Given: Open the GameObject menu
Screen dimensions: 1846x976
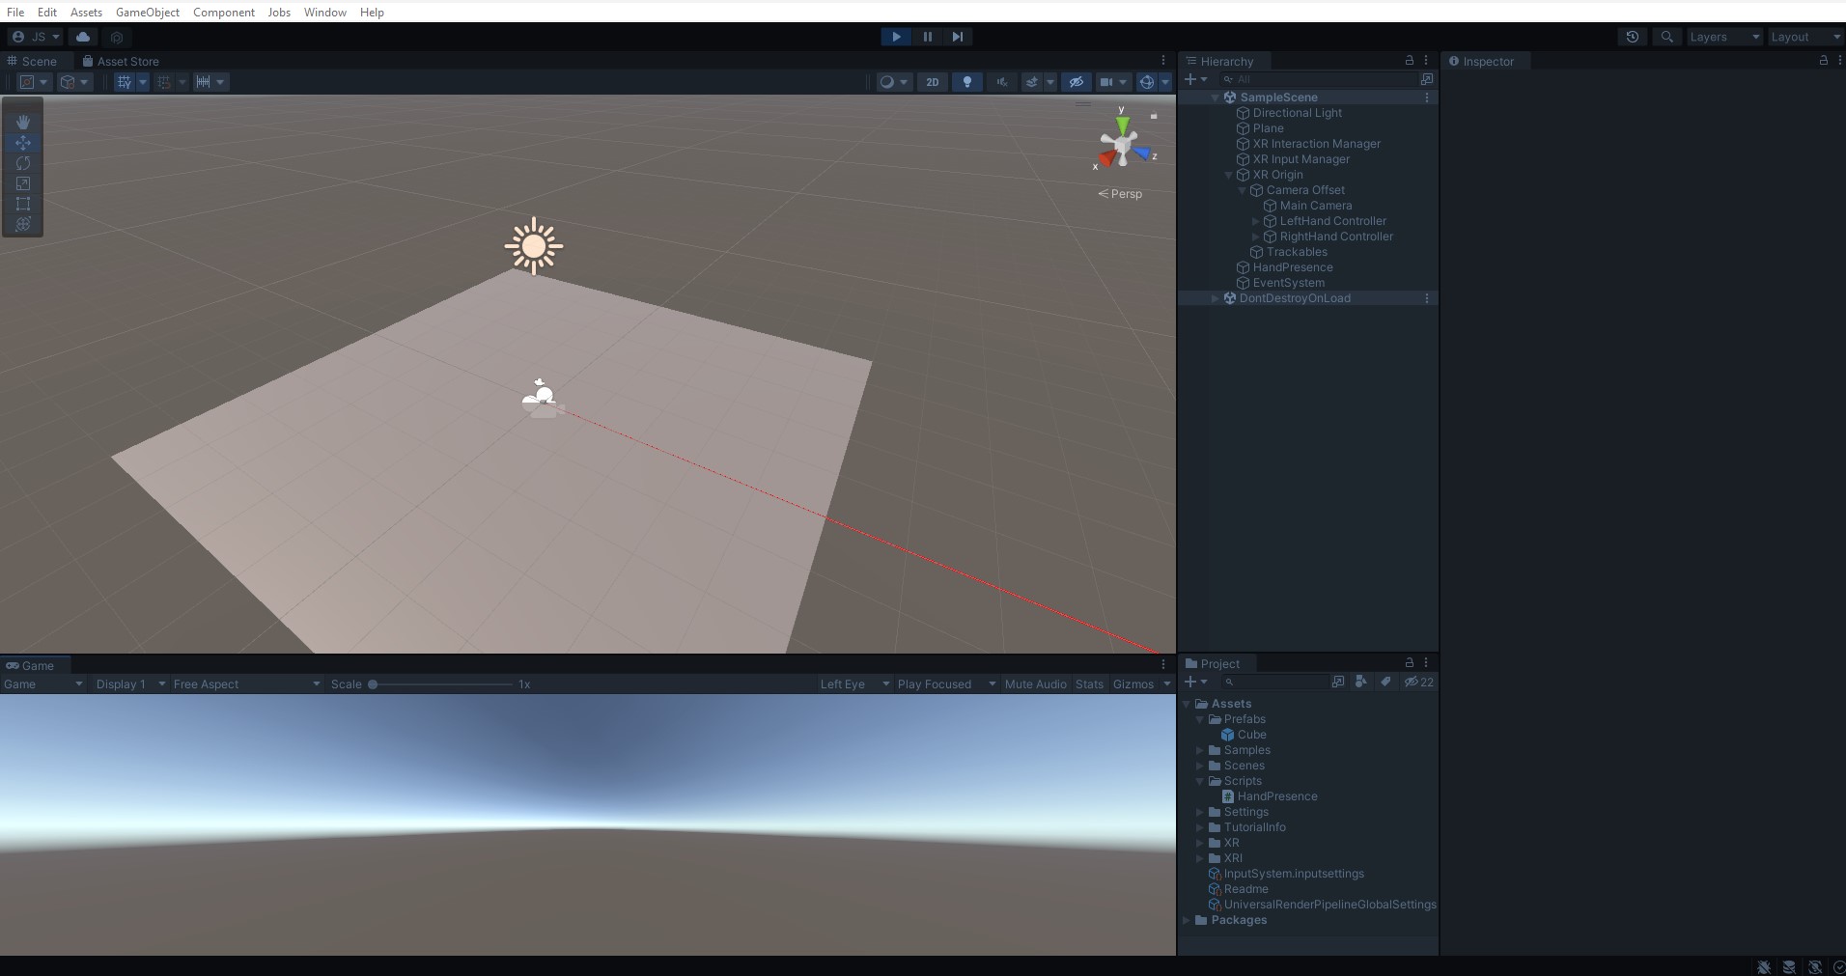Looking at the screenshot, I should [148, 12].
